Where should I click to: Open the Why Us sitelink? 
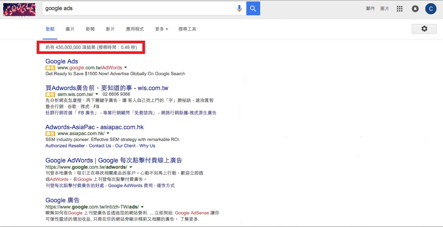click(147, 146)
